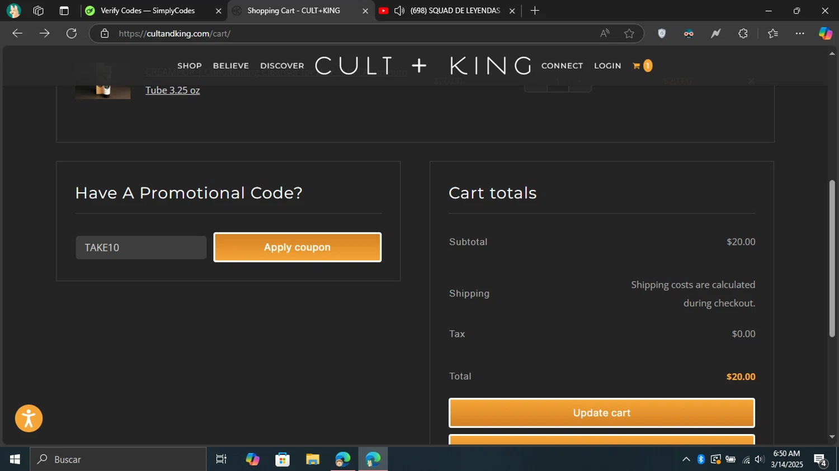Show hidden system tray icons

pos(686,459)
